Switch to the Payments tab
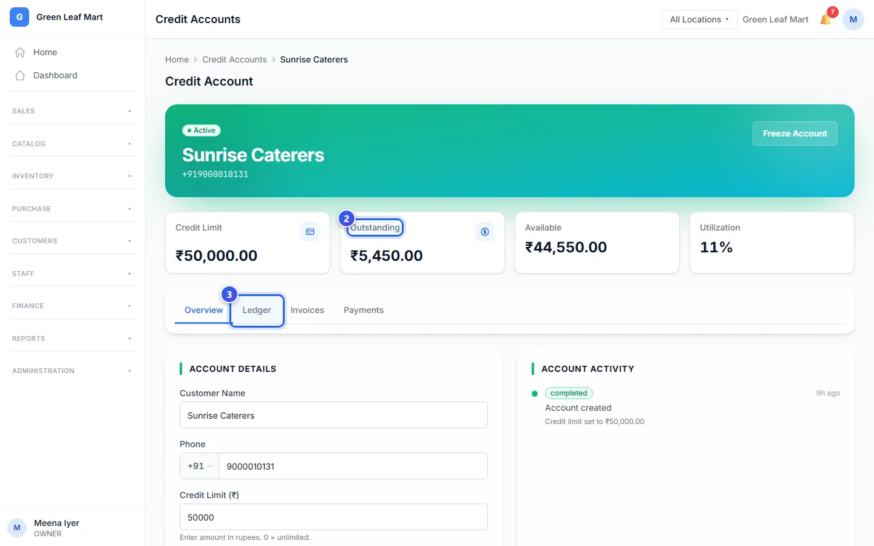874x546 pixels. [x=364, y=310]
